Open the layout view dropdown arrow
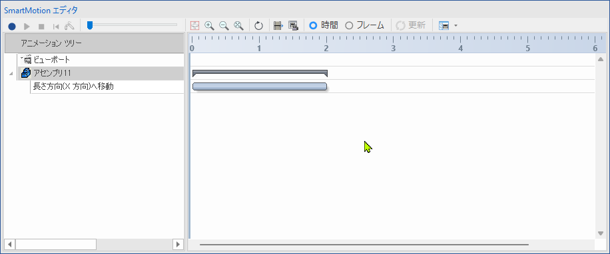610x254 pixels. tap(456, 26)
